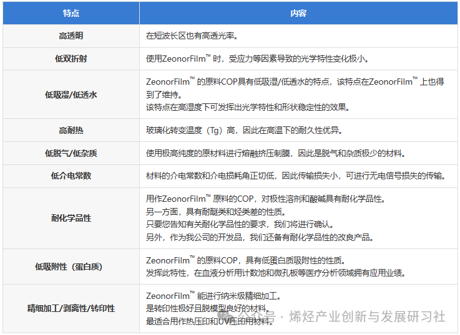Select the 耐化学品性 feature cell
This screenshot has height=335, width=460.
click(71, 218)
